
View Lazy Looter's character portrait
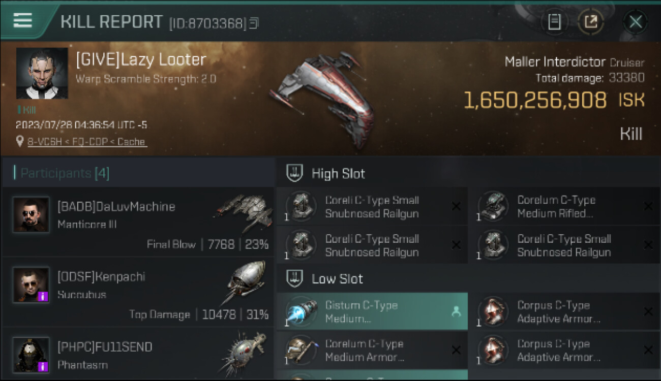click(x=42, y=73)
